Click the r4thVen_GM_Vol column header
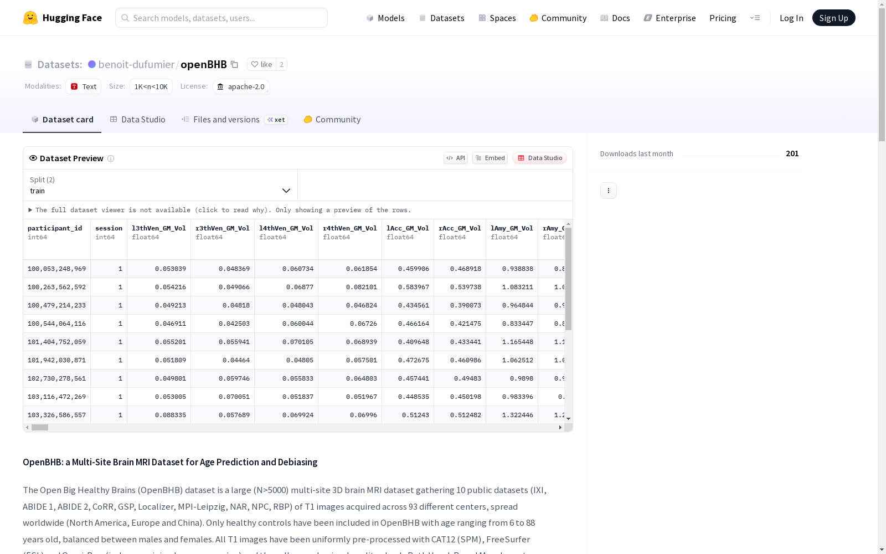886x554 pixels. pyautogui.click(x=350, y=239)
